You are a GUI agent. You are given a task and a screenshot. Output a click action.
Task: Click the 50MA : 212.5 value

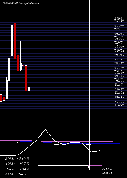[17, 159]
